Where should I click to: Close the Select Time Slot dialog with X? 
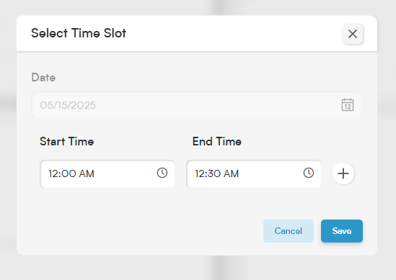353,34
